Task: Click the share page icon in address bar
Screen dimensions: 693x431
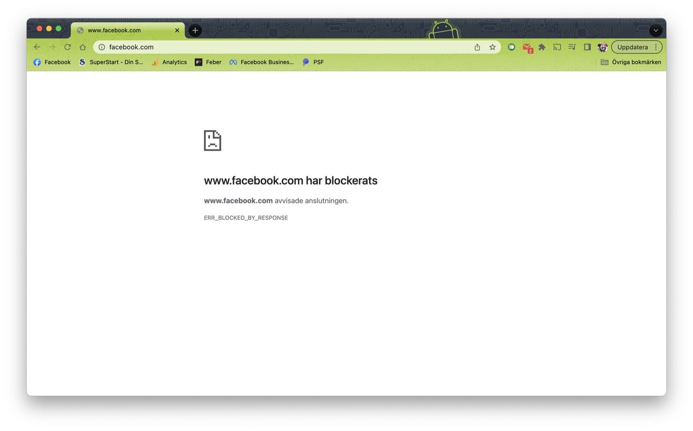Action: point(477,47)
